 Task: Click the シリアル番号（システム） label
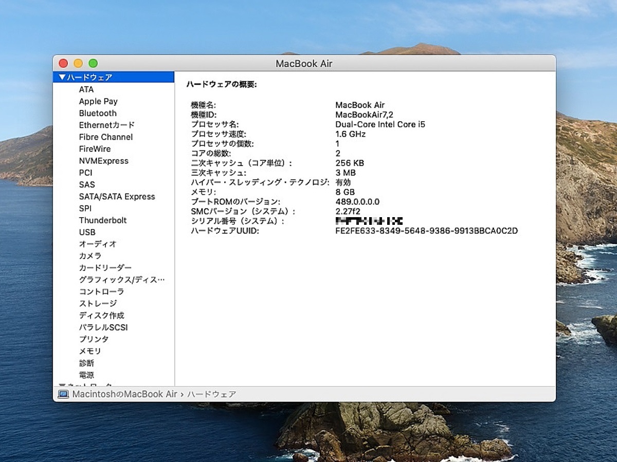point(238,221)
